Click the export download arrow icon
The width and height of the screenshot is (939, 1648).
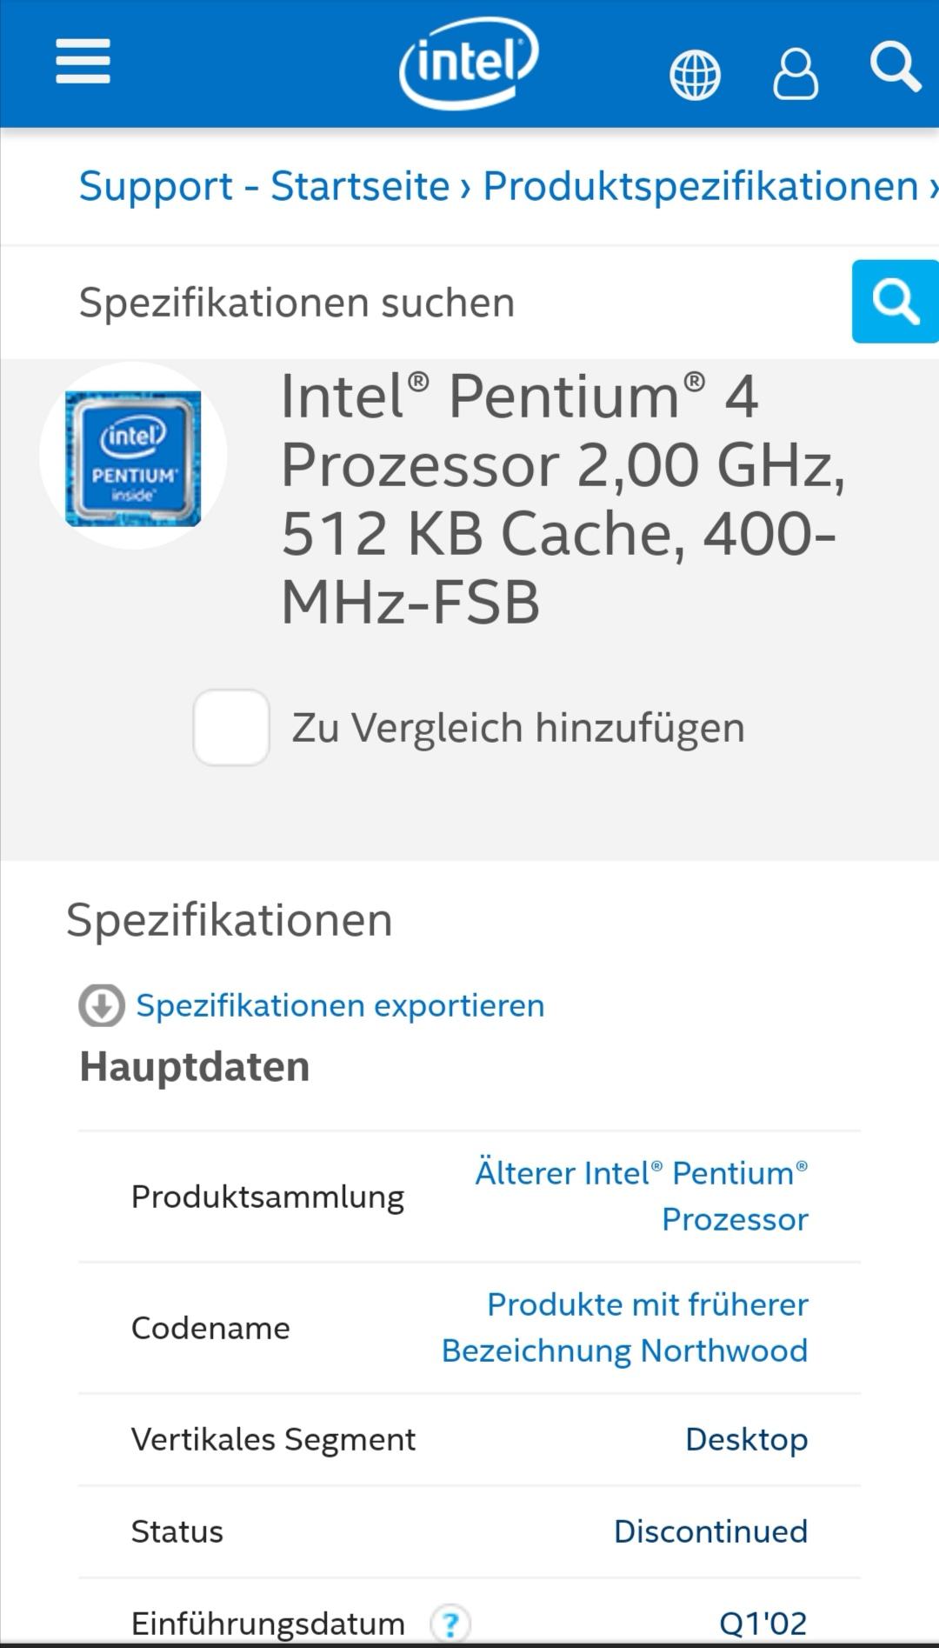pos(102,1005)
